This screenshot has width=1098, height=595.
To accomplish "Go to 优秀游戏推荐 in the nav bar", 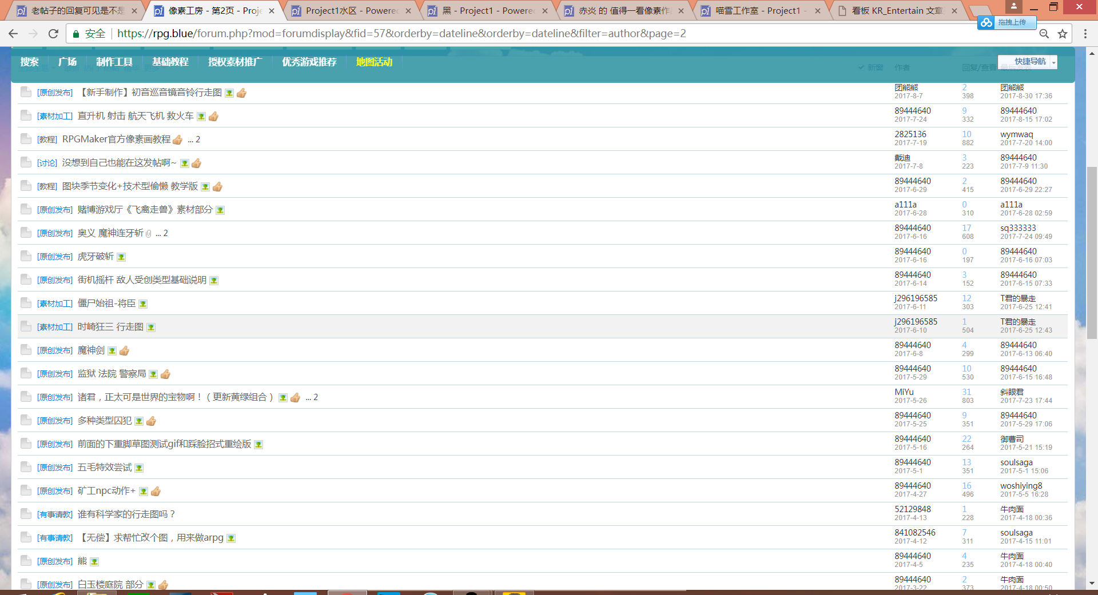I will tap(309, 62).
